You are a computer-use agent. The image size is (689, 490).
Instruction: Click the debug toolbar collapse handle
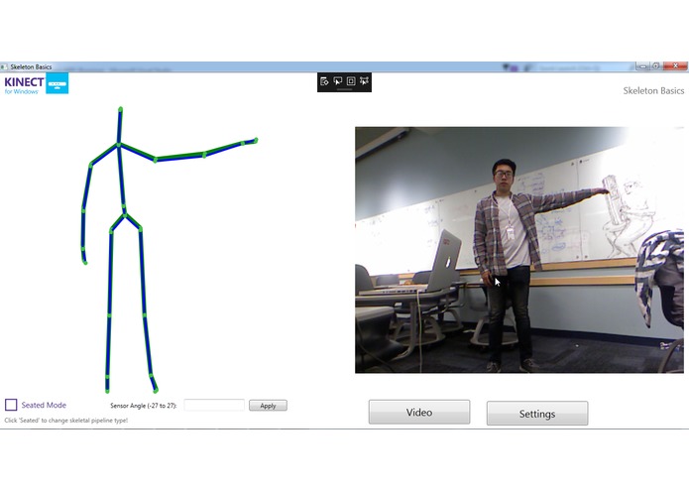click(345, 89)
